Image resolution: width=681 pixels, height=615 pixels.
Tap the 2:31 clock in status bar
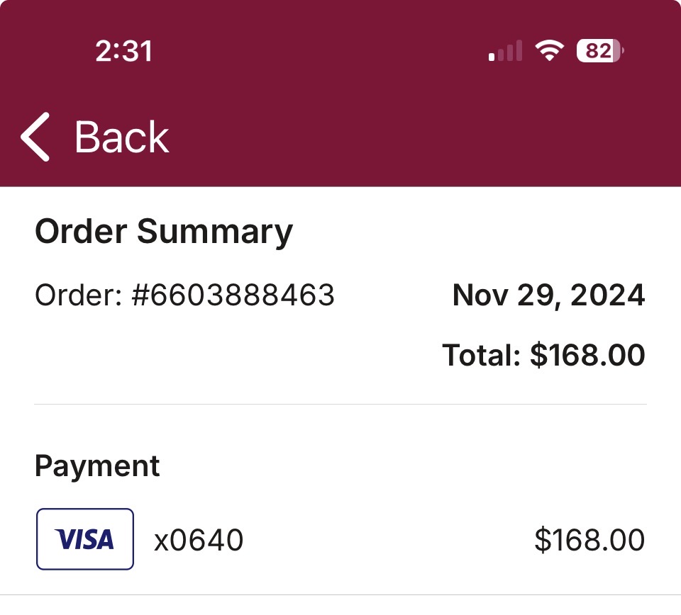[123, 51]
